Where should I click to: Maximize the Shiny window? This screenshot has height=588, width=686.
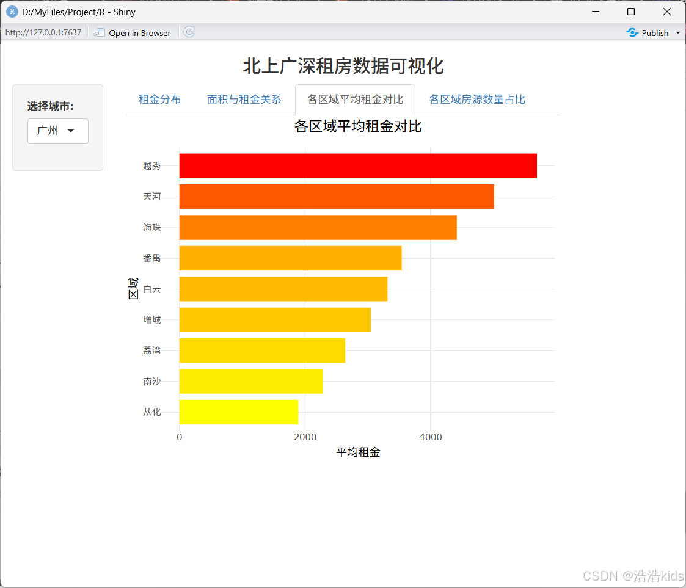click(631, 12)
